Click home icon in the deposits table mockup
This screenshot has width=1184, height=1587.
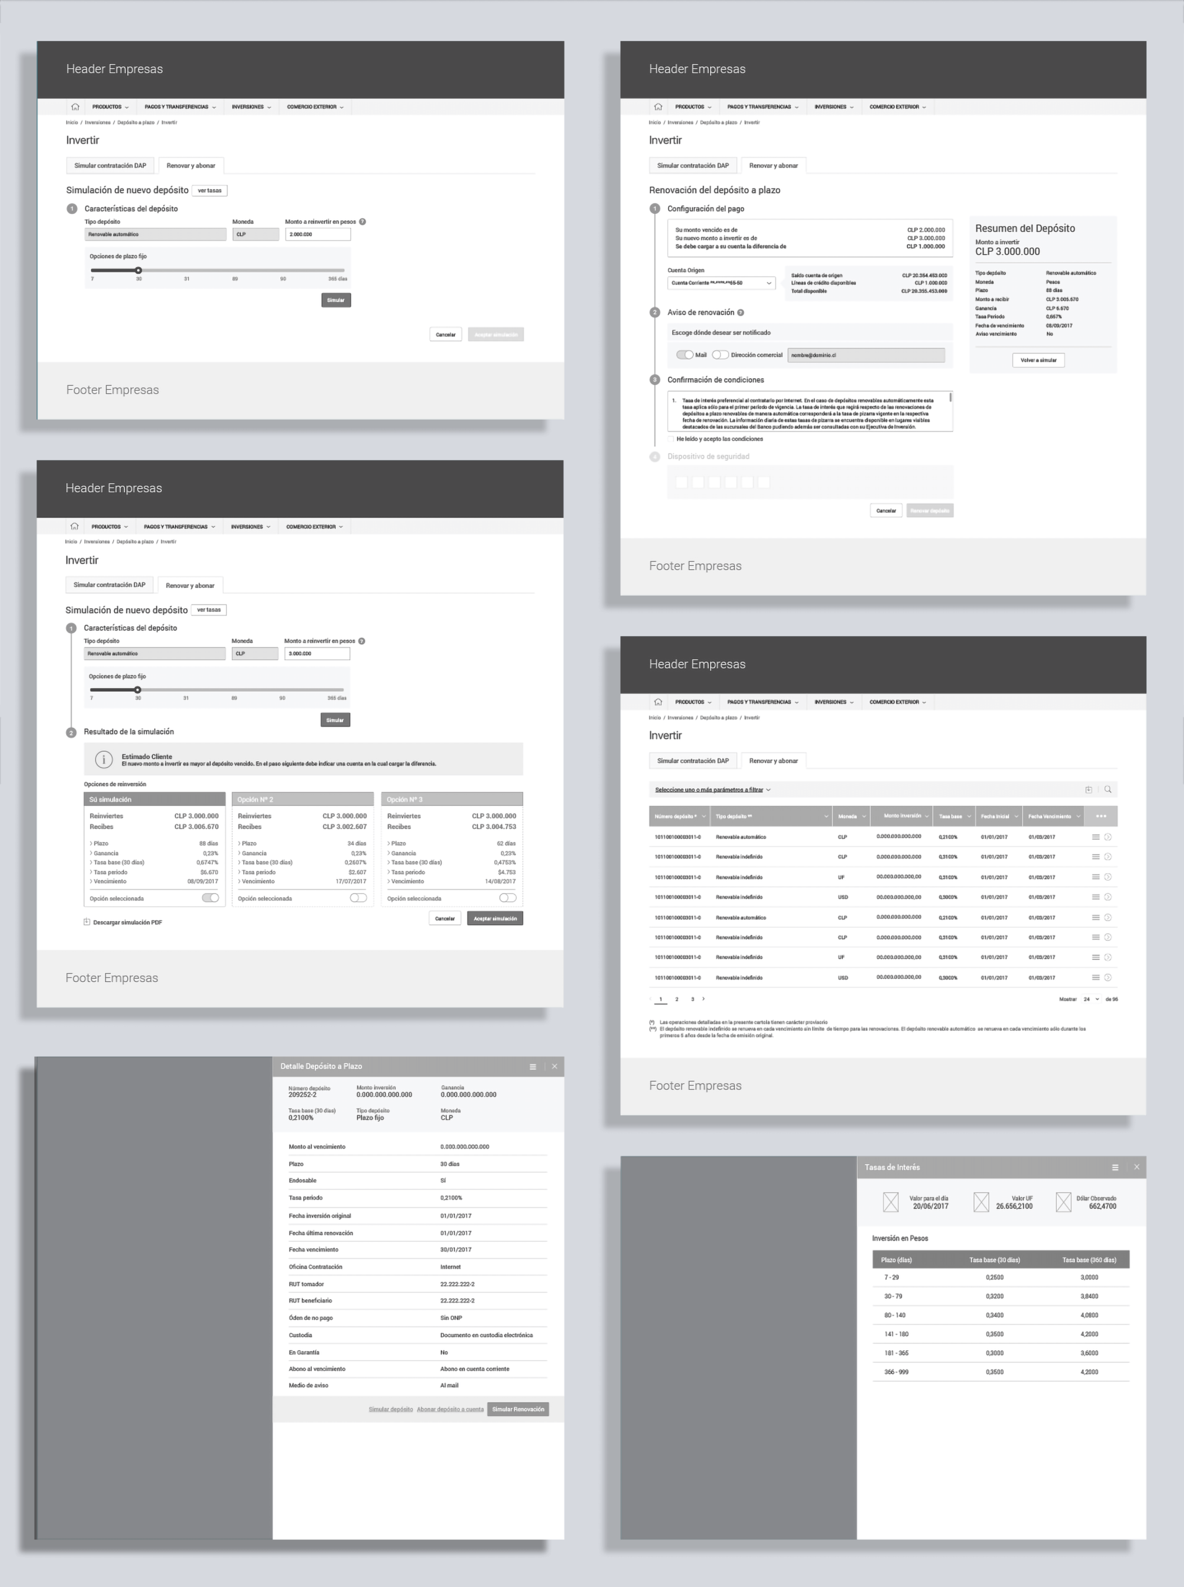[658, 702]
